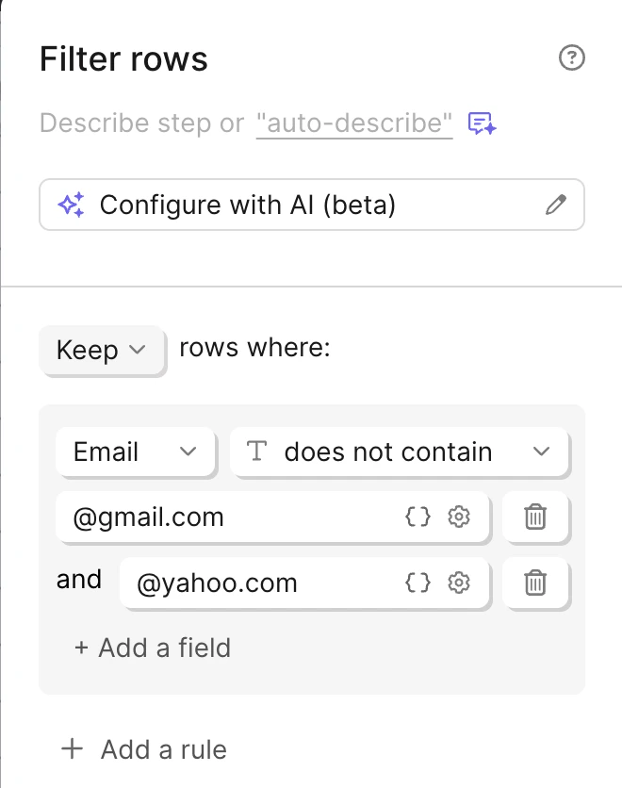
Task: Expand the Email field dropdown
Action: (x=136, y=452)
